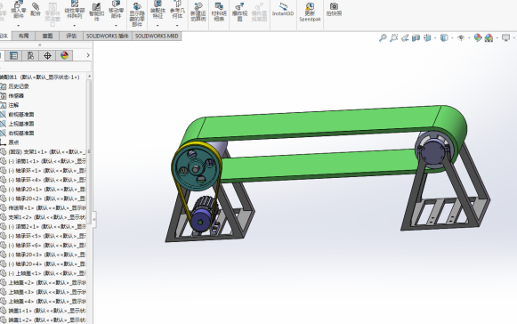The height and width of the screenshot is (324, 517).
Task: Click the Section View icon in view toolbar
Action: 416,38
